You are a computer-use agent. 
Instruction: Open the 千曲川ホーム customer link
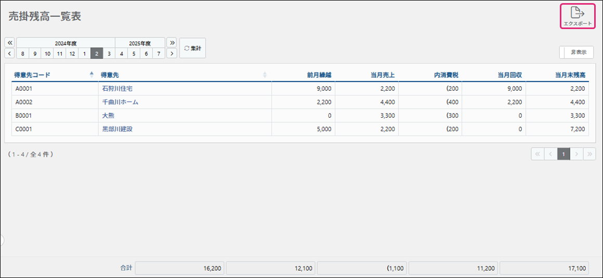tap(120, 102)
